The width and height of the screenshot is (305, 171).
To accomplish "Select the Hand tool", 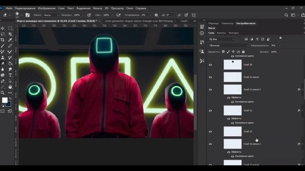I will (10, 87).
